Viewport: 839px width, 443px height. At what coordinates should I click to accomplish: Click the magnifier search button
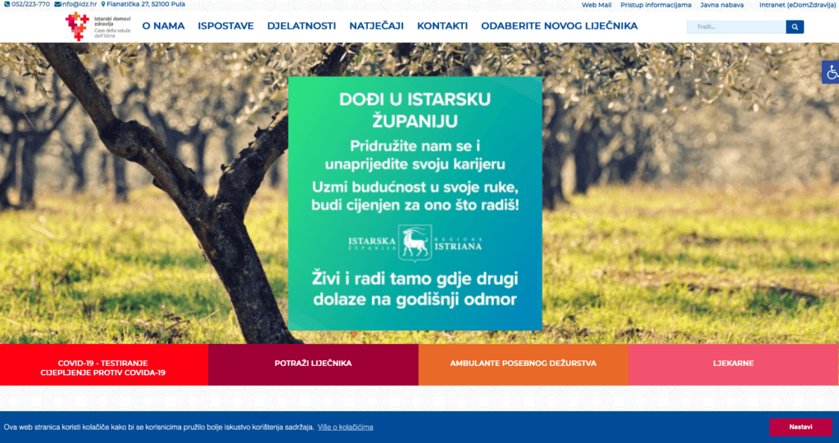pos(795,27)
